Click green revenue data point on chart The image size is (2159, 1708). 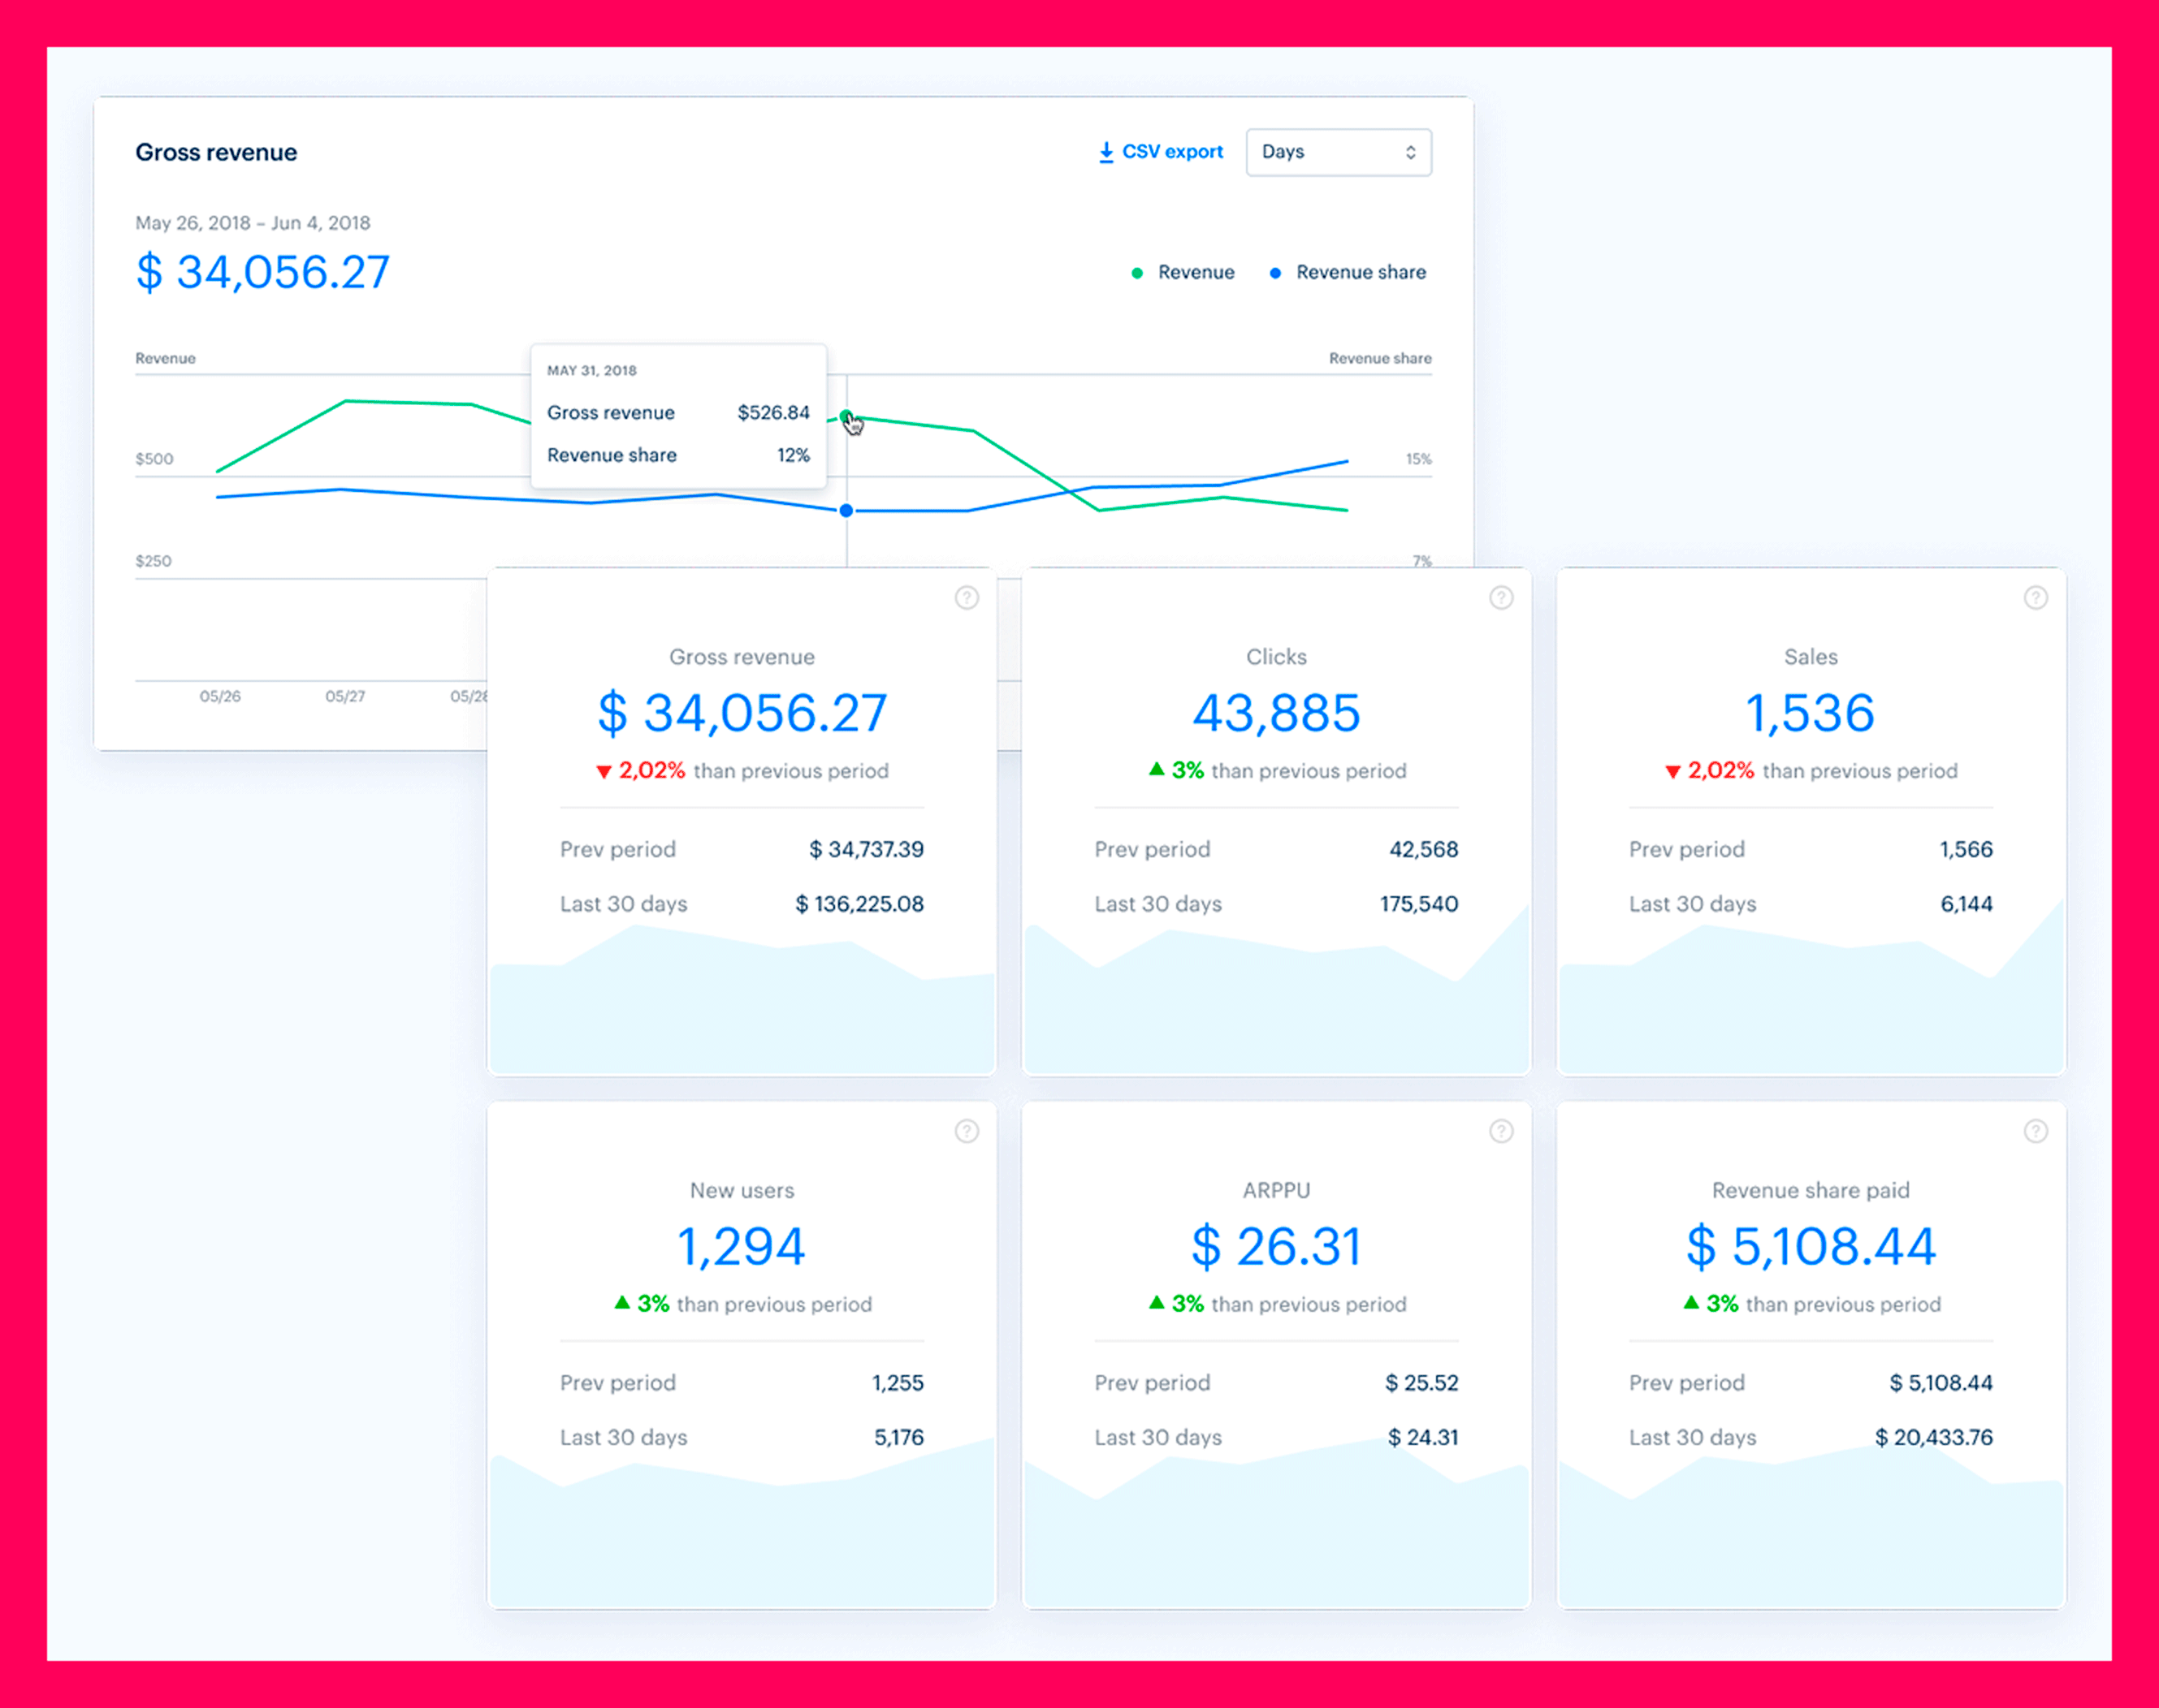846,416
